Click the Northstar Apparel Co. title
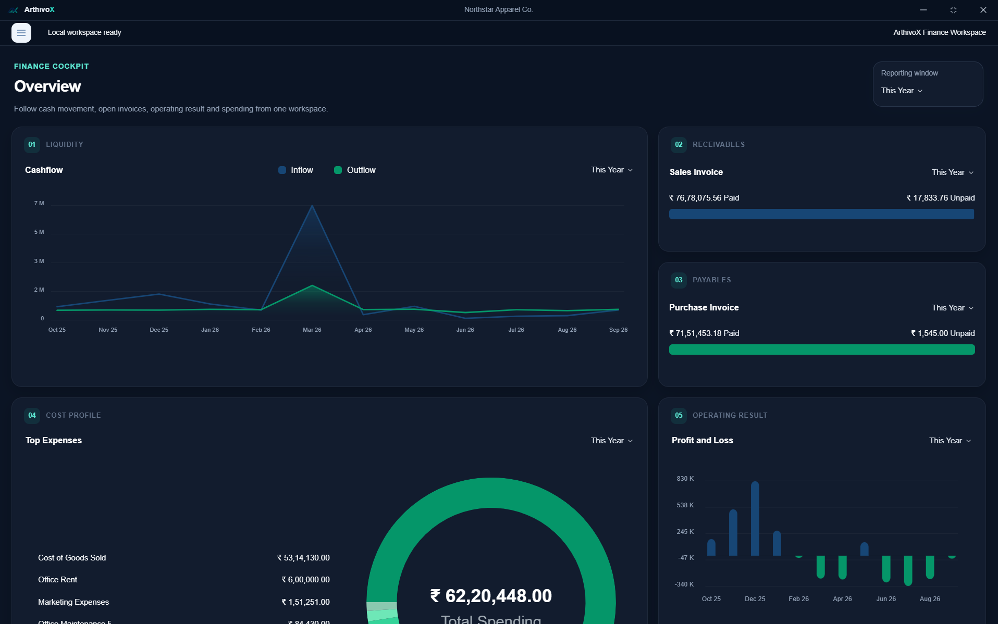 point(498,10)
